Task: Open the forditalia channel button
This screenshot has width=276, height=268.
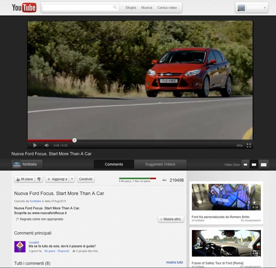Action: (27, 164)
